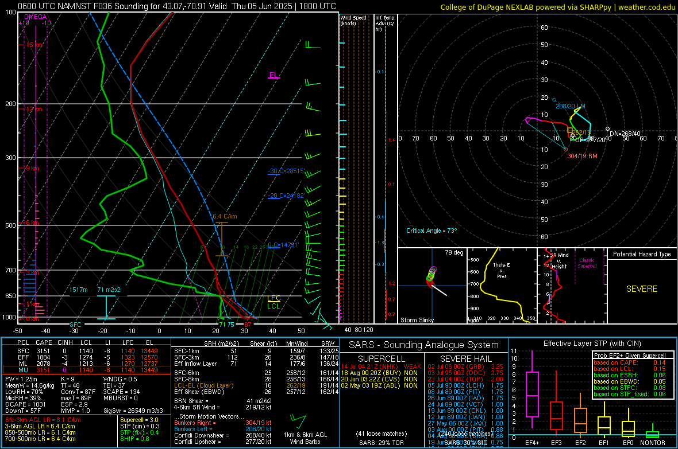The height and width of the screenshot is (449, 678).
Task: Click the 208/20 LM hodograph label
Action: pos(571,106)
